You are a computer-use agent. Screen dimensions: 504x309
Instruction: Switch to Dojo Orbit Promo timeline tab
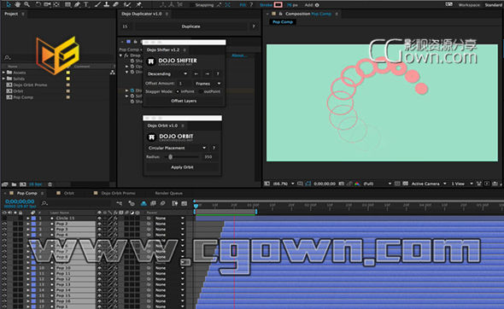coord(118,193)
